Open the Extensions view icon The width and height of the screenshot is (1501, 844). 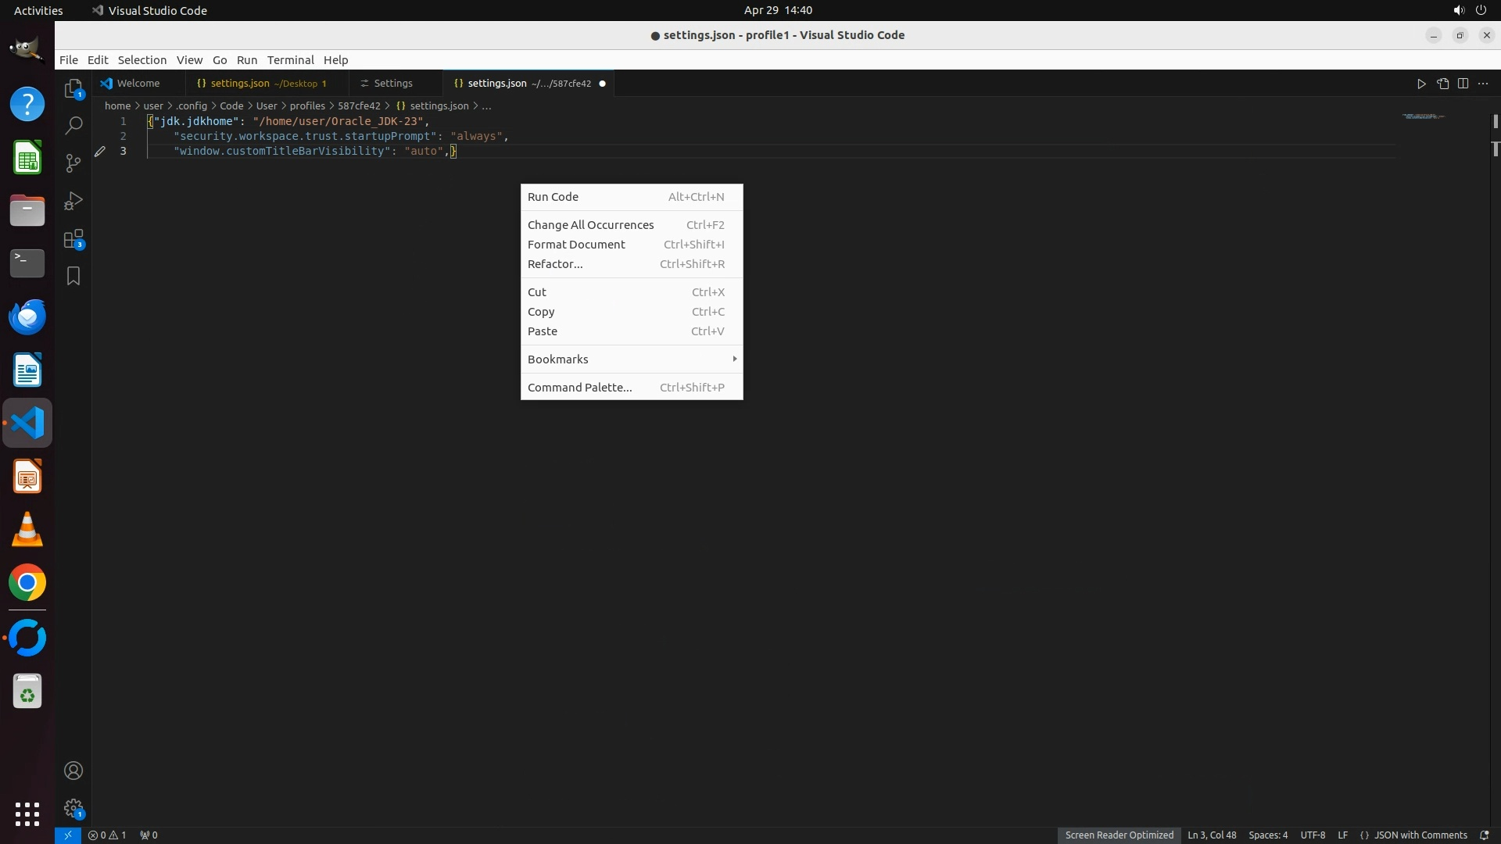[73, 239]
